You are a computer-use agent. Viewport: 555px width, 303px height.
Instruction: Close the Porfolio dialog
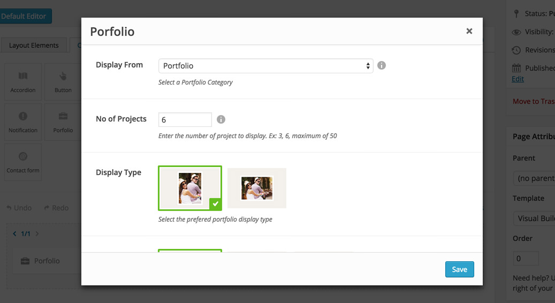coord(469,31)
